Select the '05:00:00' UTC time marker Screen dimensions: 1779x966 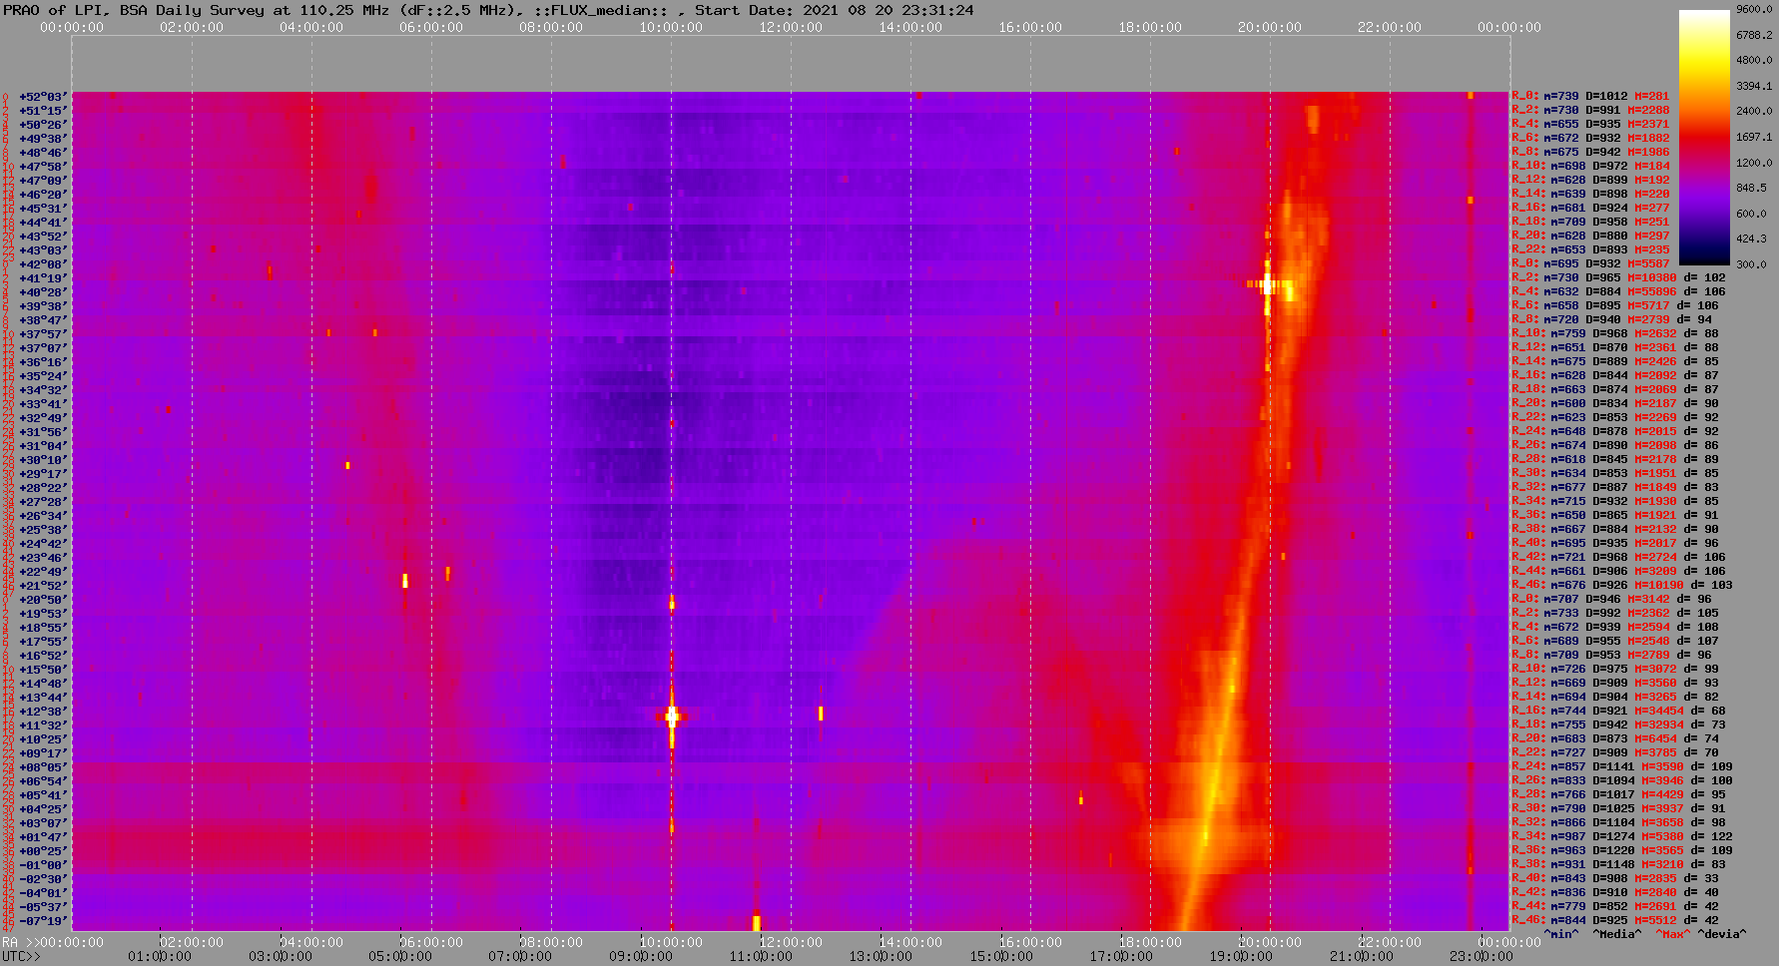tap(400, 956)
